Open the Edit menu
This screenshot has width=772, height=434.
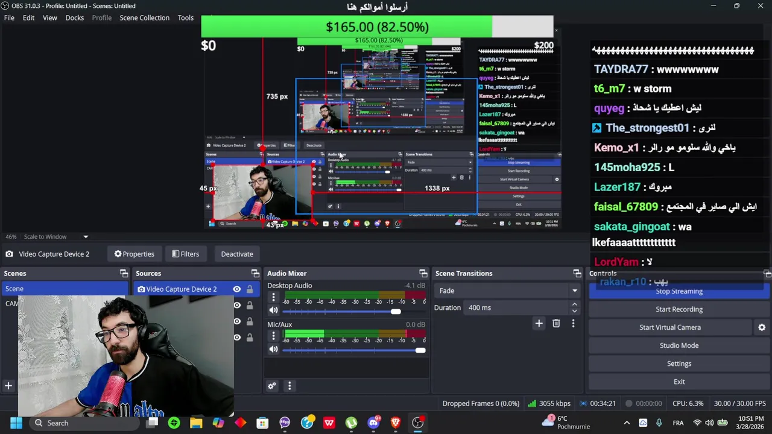pyautogui.click(x=28, y=17)
